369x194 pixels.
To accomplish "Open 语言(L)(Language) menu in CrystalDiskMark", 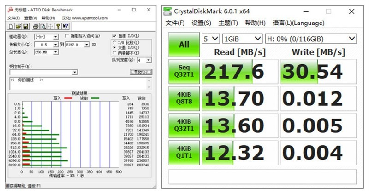I will point(298,23).
